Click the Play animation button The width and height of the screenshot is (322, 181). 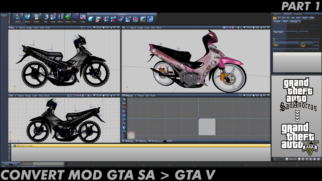pos(11,164)
